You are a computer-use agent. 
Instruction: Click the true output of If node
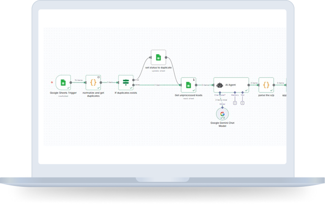point(134,80)
